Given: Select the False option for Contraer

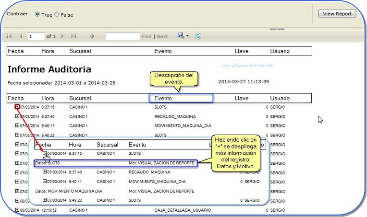Looking at the screenshot, I should tap(57, 14).
